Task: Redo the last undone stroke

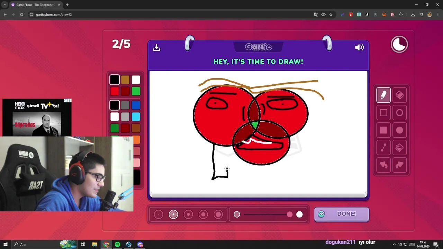Action: (399, 165)
